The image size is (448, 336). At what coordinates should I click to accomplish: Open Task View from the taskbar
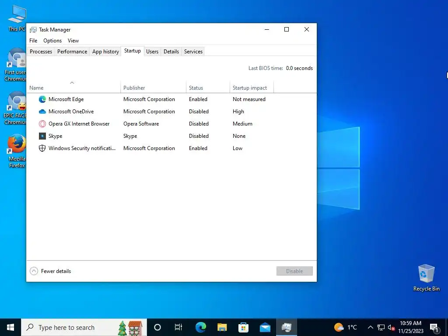pyautogui.click(x=178, y=327)
